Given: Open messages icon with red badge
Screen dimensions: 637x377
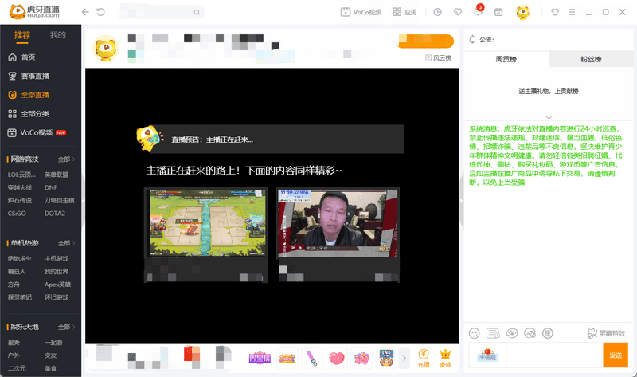Looking at the screenshot, I should coord(479,12).
